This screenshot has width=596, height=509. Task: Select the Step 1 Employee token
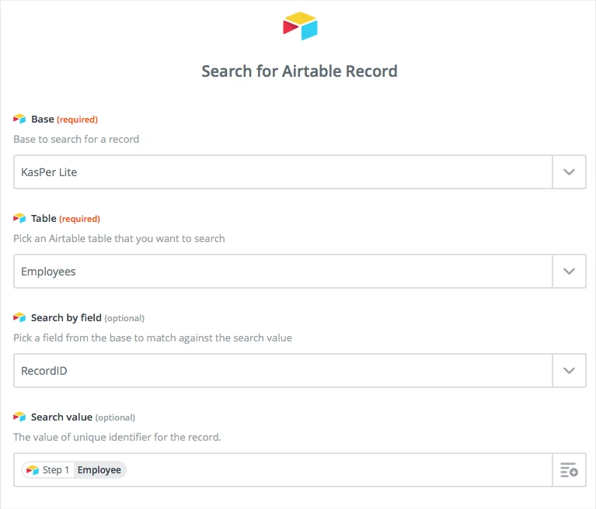74,470
